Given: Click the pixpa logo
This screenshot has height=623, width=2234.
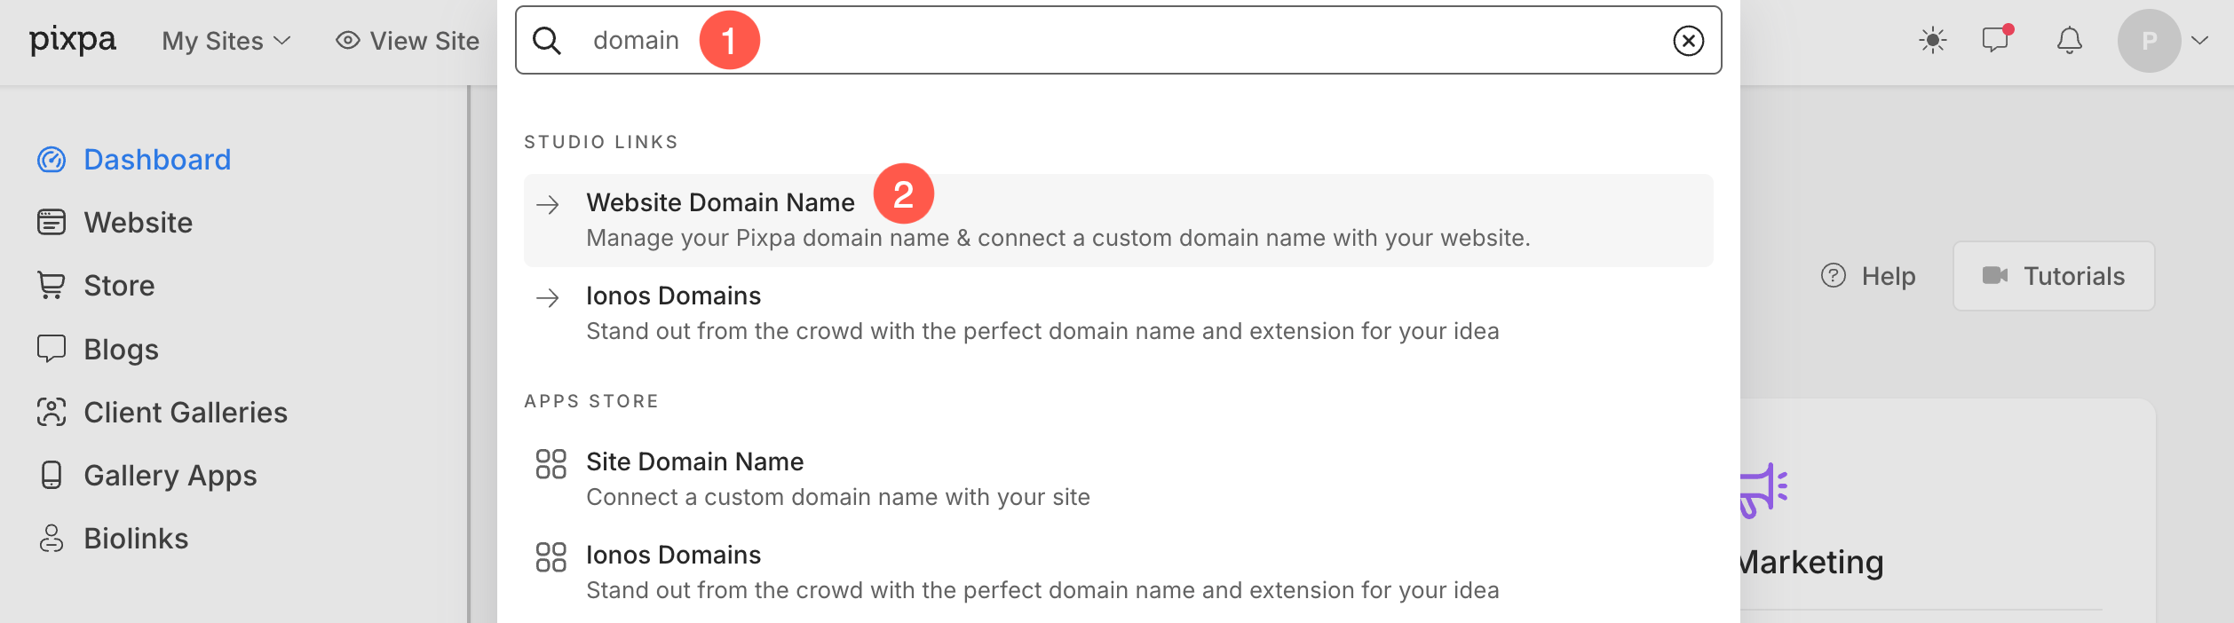Looking at the screenshot, I should pos(73,40).
